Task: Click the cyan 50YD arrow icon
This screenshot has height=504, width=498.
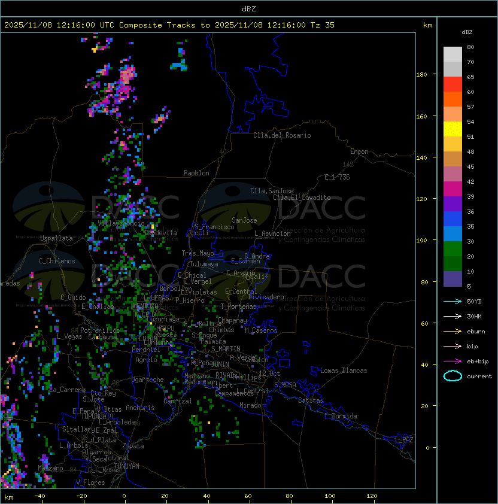Action: pos(453,301)
